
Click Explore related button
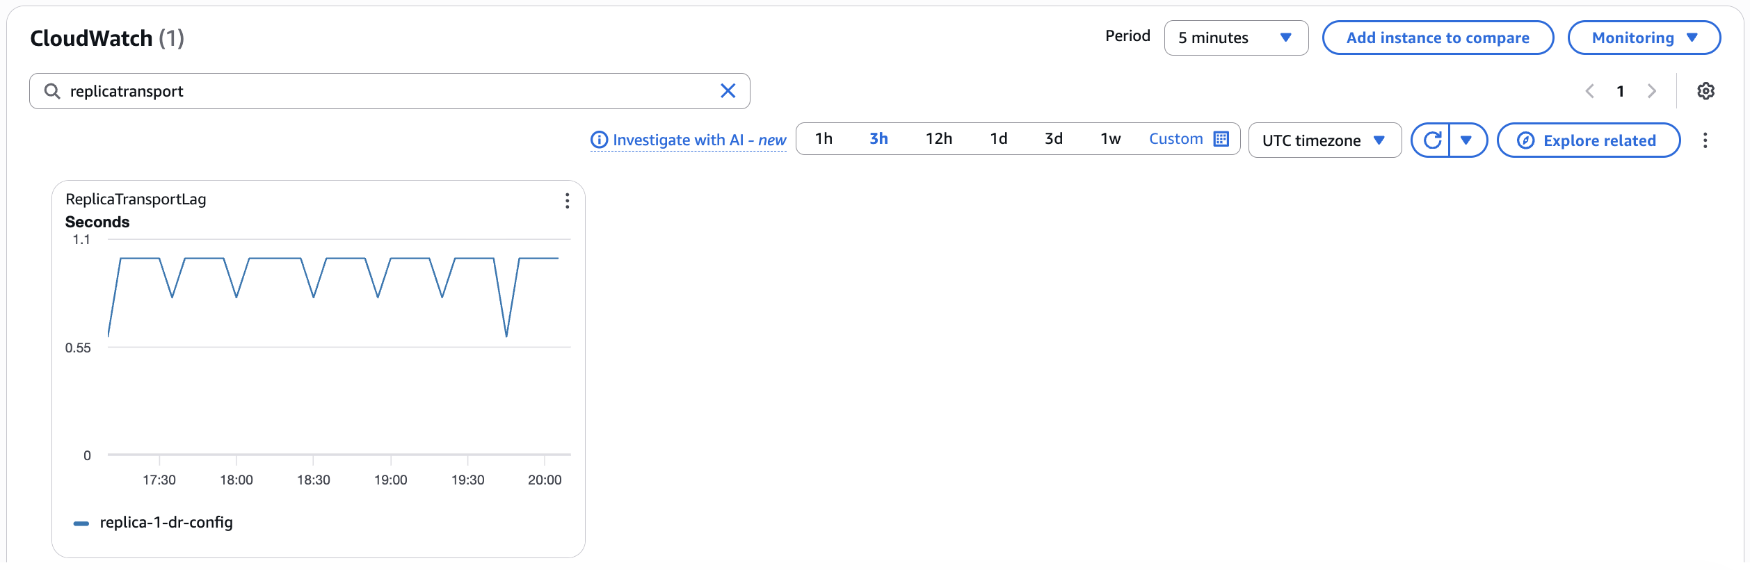point(1589,140)
